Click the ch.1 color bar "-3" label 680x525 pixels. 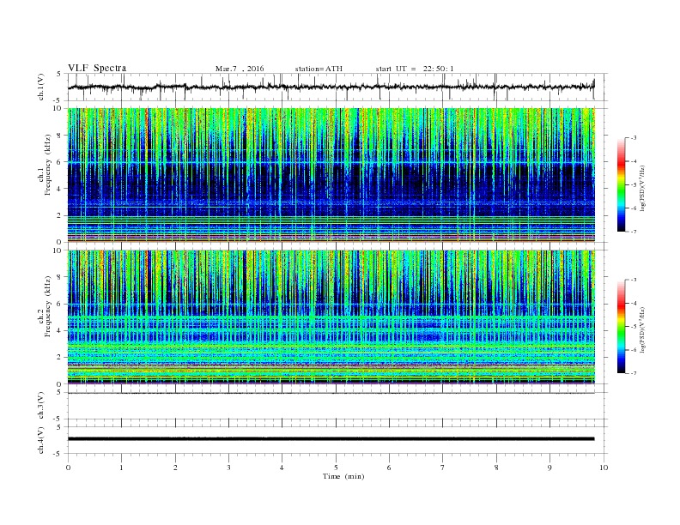[633, 138]
